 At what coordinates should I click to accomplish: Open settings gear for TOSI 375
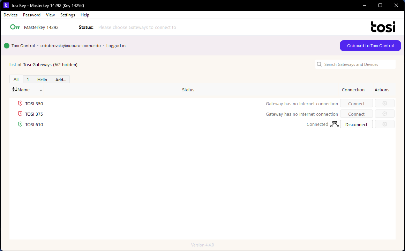coord(384,114)
